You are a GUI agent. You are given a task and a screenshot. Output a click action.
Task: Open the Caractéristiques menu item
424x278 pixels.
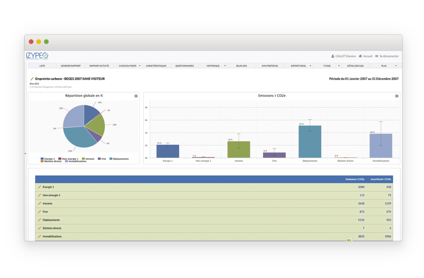point(156,66)
